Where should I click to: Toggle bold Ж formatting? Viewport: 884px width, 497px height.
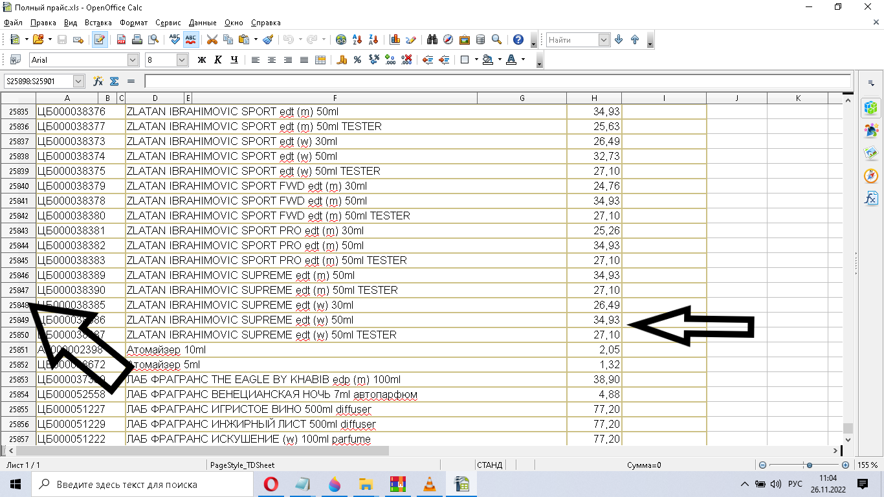pos(202,60)
